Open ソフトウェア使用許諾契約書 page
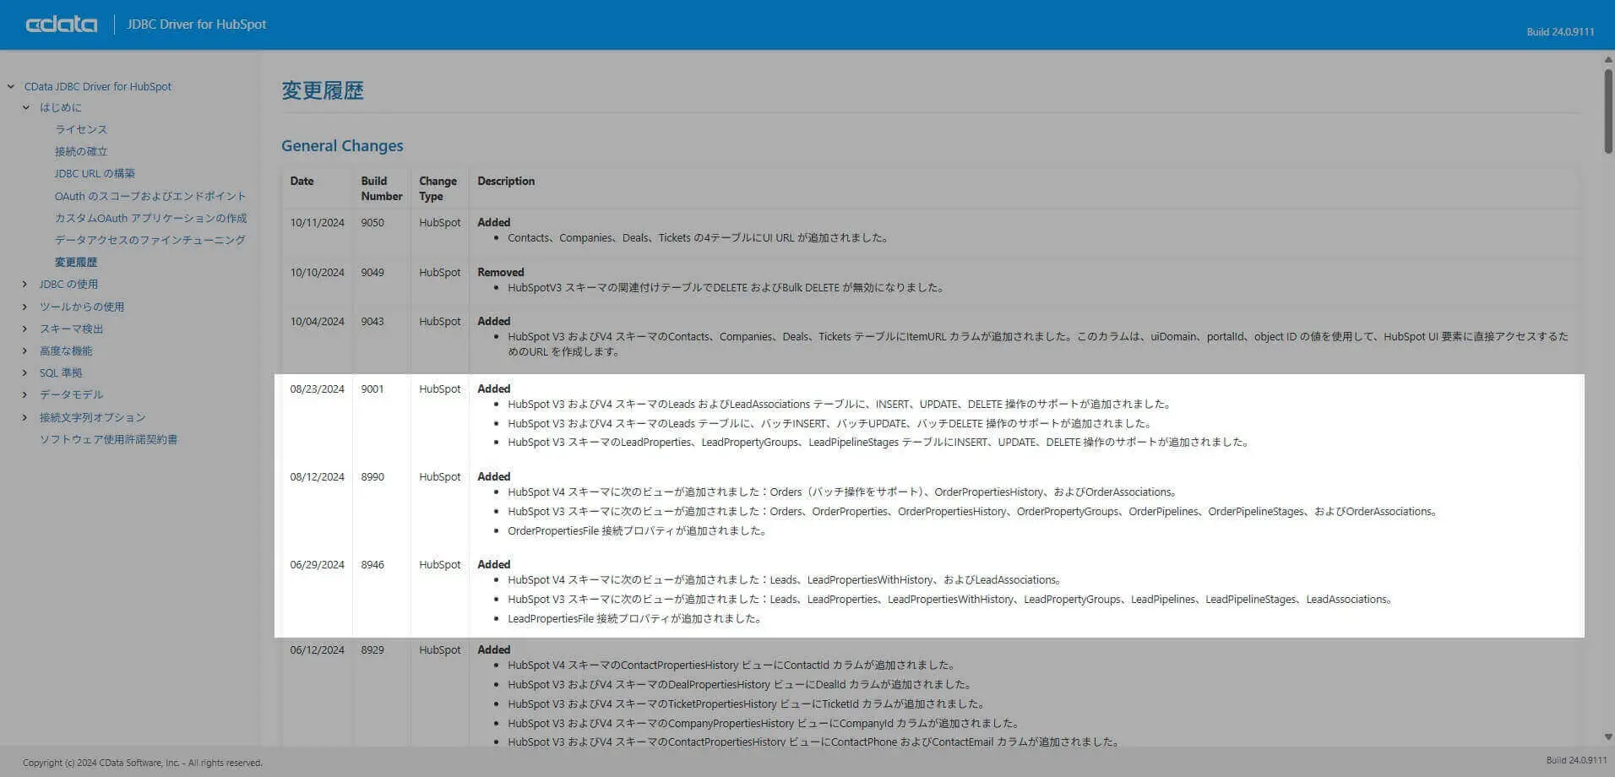 pos(108,439)
